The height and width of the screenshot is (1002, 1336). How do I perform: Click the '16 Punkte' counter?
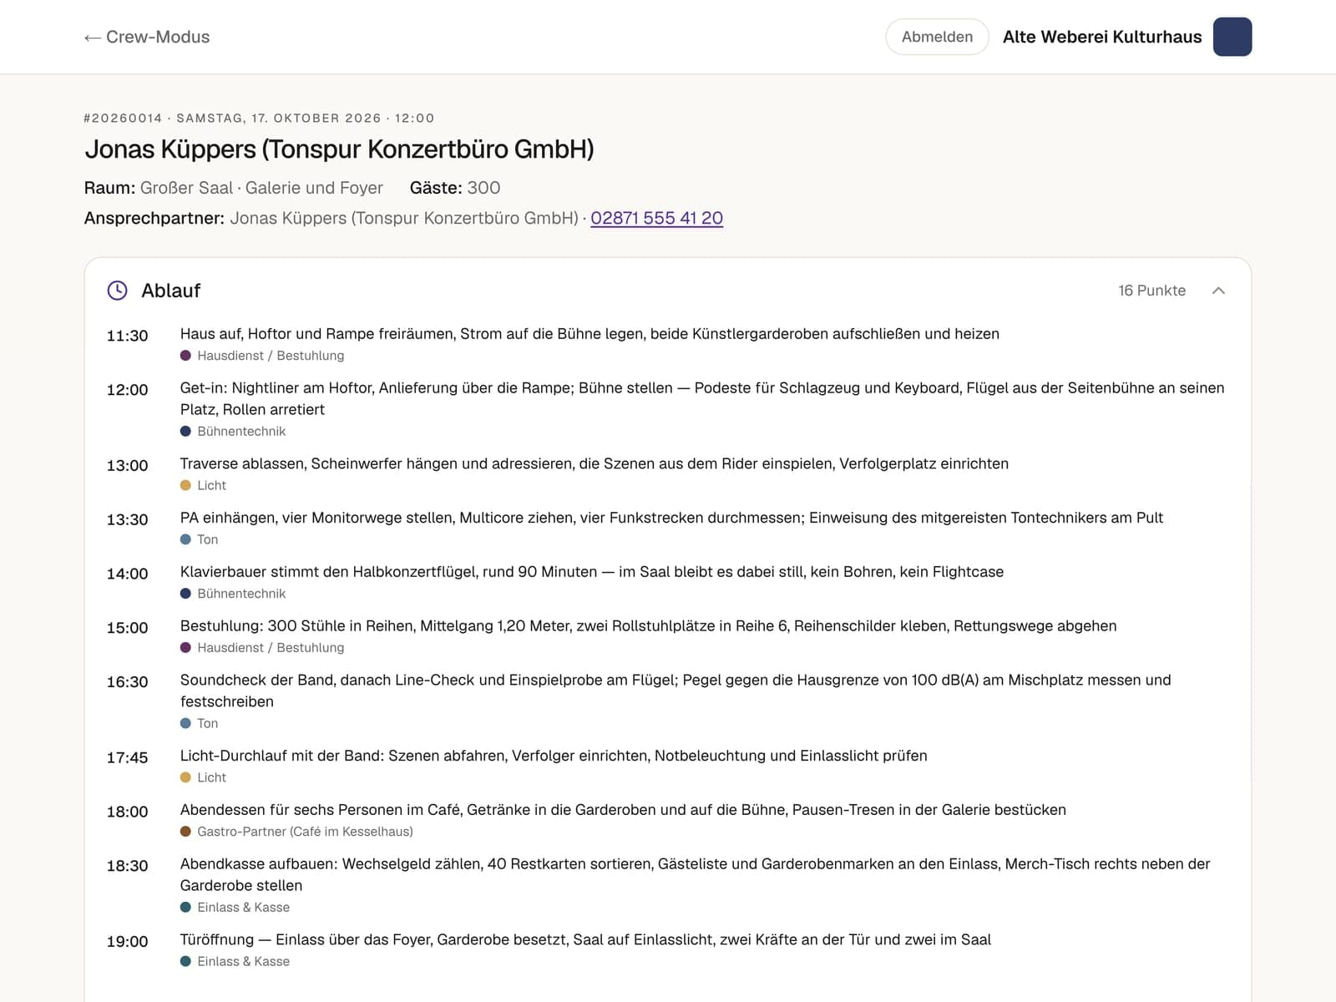coord(1151,291)
